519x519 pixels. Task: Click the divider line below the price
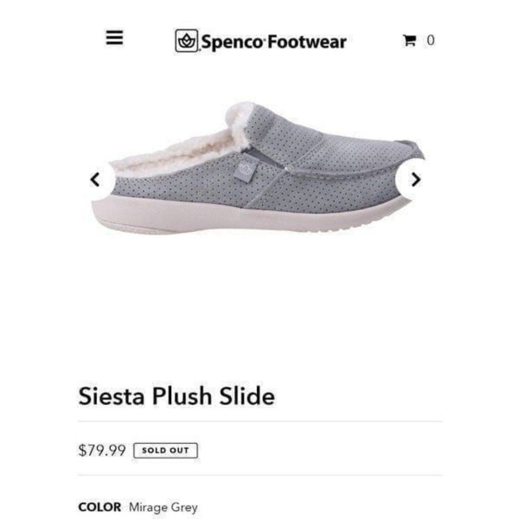click(260, 475)
